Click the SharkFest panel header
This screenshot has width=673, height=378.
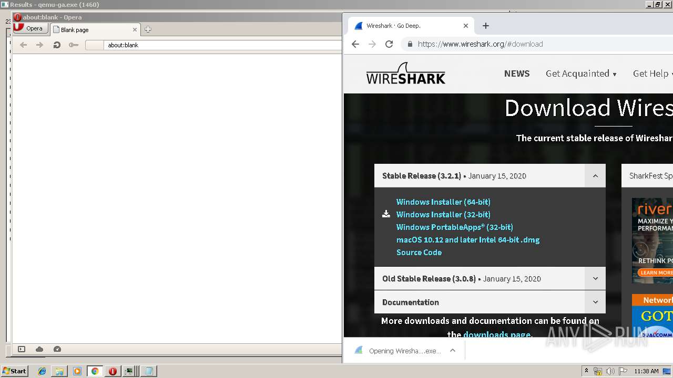(x=647, y=176)
